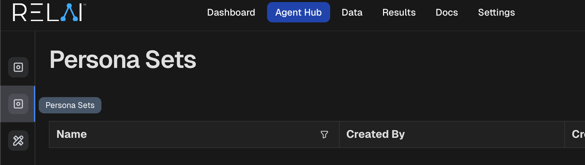This screenshot has width=585, height=165.
Task: Open the Name column filter
Action: (324, 134)
